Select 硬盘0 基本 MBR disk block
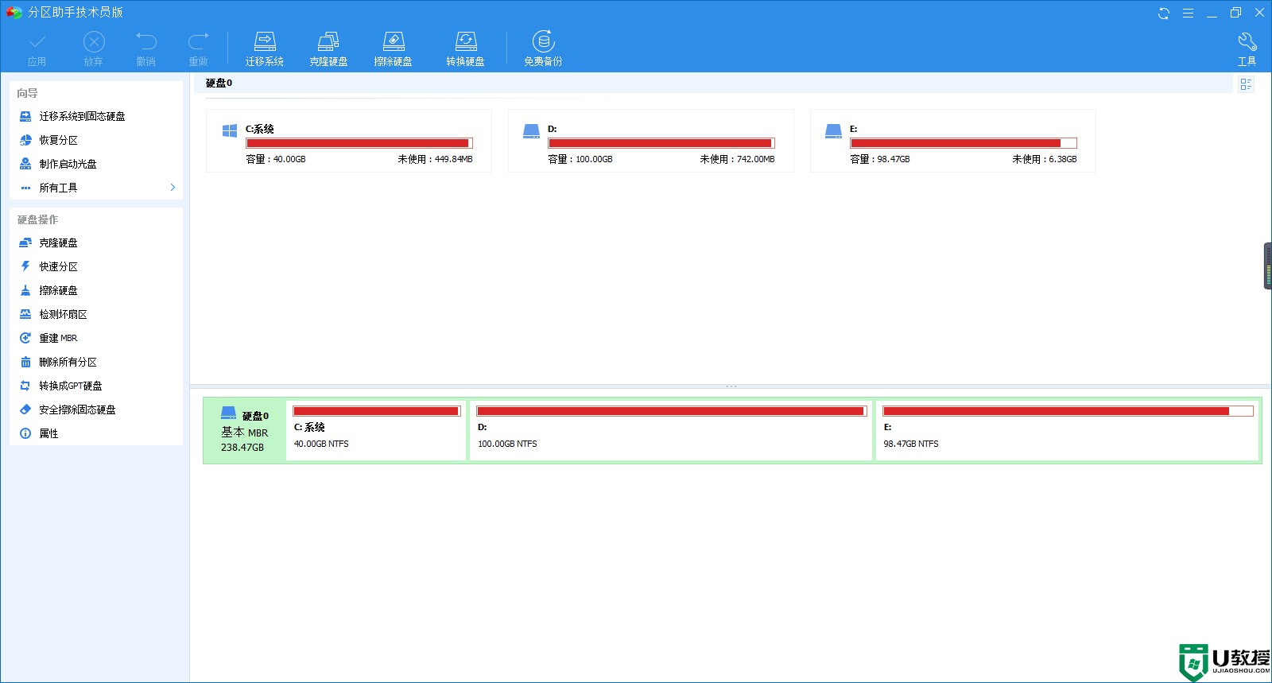Viewport: 1272px width, 683px height. tap(245, 430)
